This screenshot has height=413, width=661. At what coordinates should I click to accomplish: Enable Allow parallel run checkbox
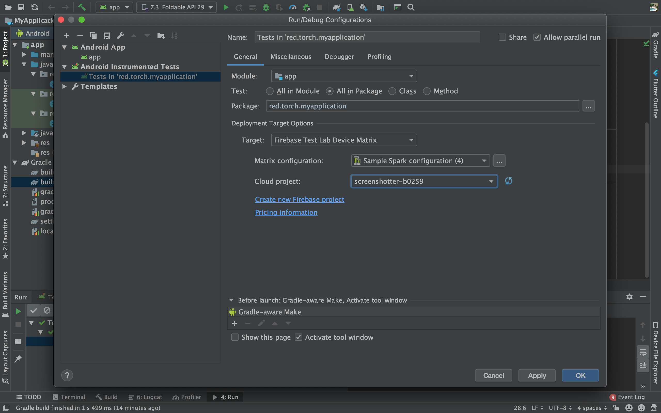[x=536, y=37]
